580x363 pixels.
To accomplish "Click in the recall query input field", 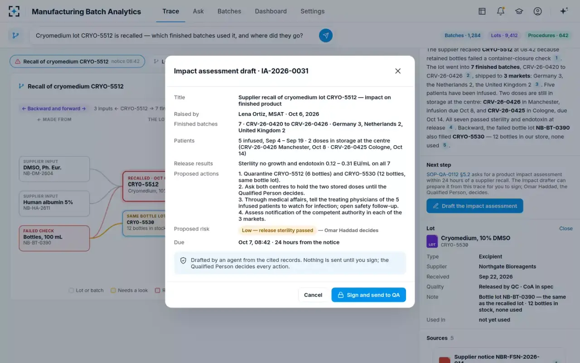I will pyautogui.click(x=174, y=35).
